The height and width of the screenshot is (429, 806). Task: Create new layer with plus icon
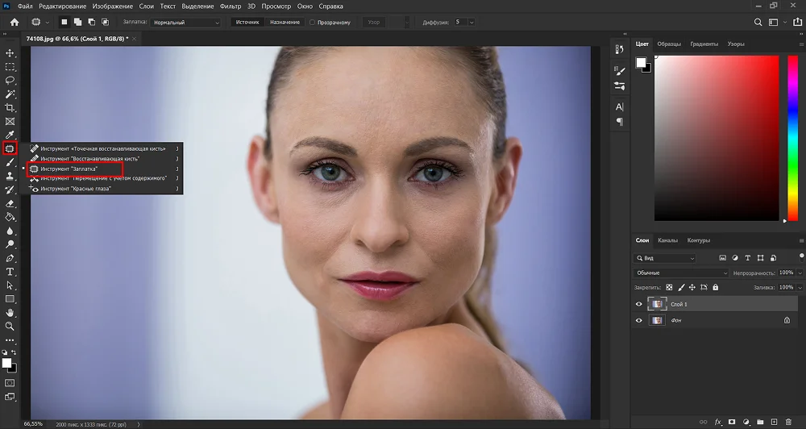(x=774, y=423)
